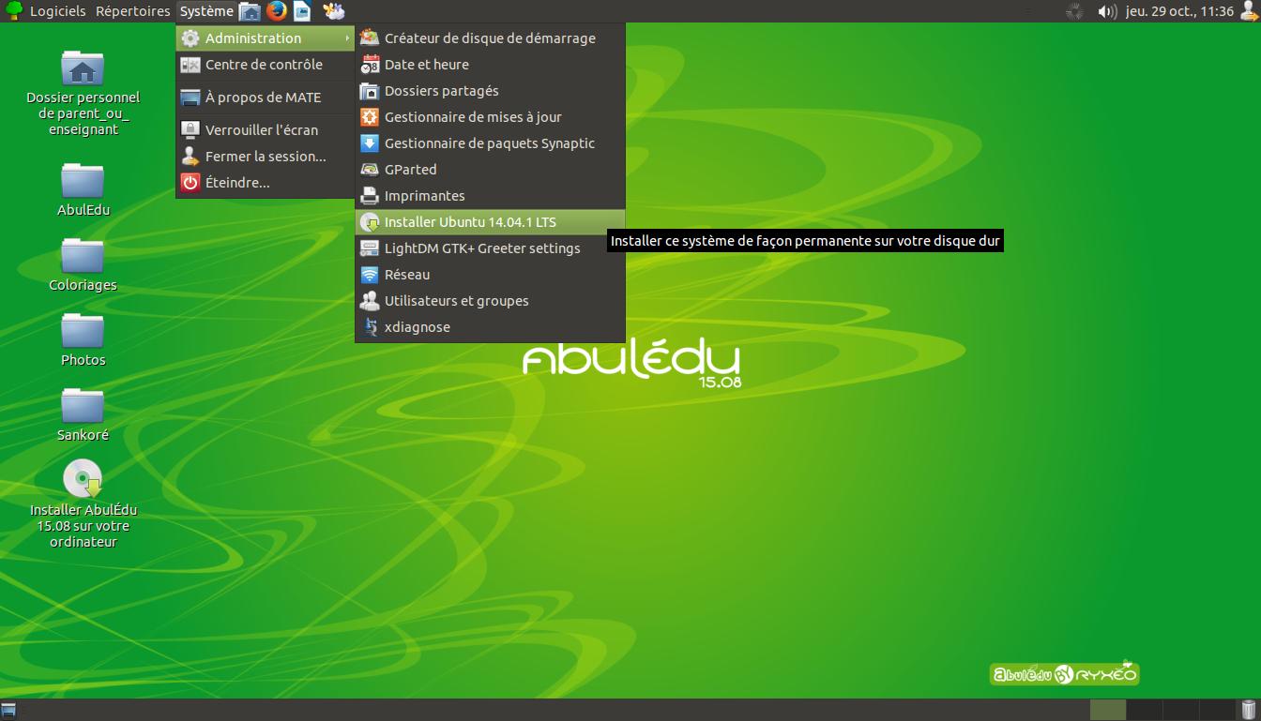Screen dimensions: 1261x721
Task: Select Verrouiller l'écran
Action: (x=266, y=130)
